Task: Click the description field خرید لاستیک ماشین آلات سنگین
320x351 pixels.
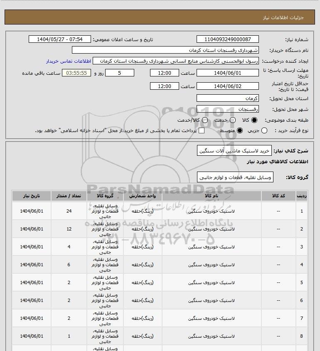Action: pyautogui.click(x=234, y=151)
